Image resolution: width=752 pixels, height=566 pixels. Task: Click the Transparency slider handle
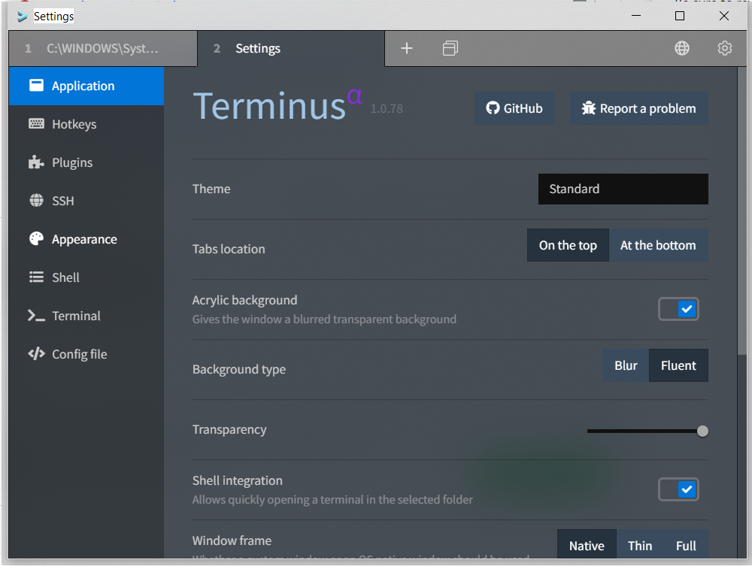(x=702, y=431)
